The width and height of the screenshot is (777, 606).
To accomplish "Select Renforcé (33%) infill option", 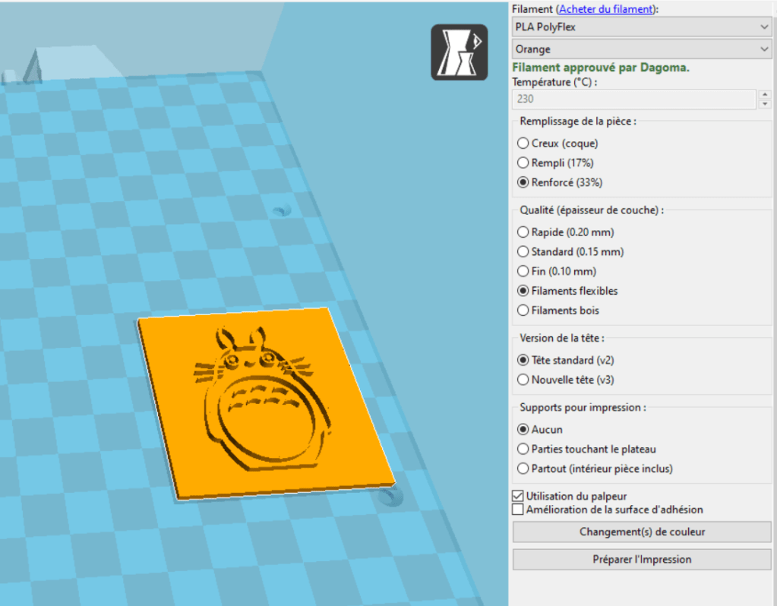I will coord(523,182).
